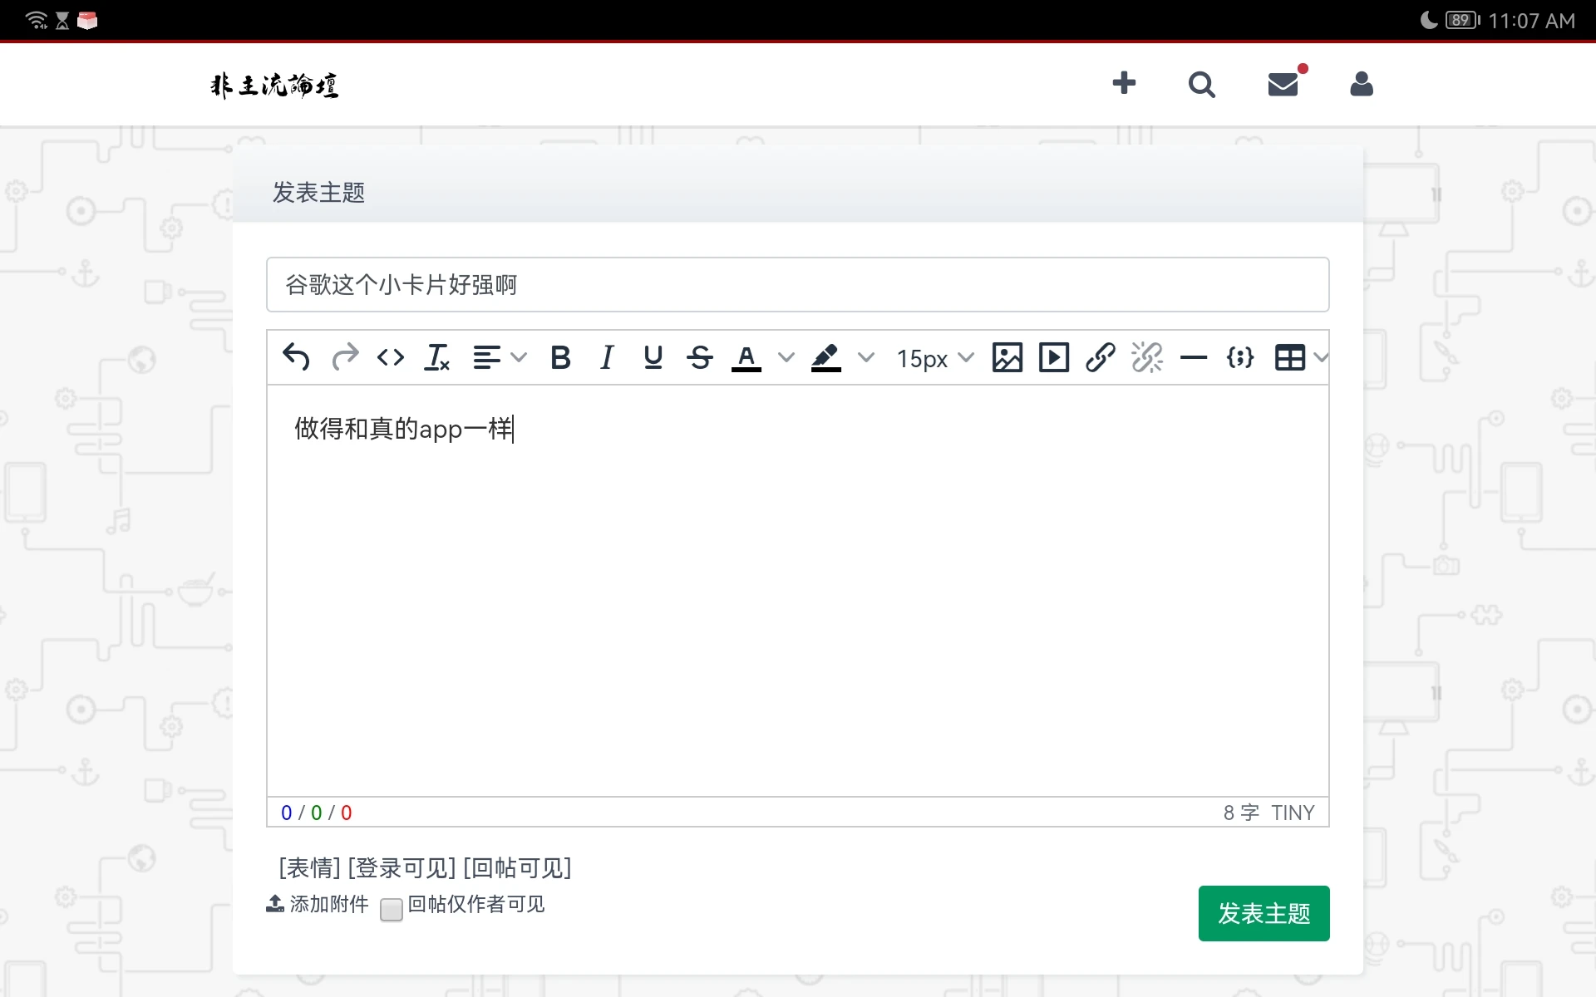Expand text alignment dropdown arrow
The height and width of the screenshot is (997, 1596).
tap(520, 357)
